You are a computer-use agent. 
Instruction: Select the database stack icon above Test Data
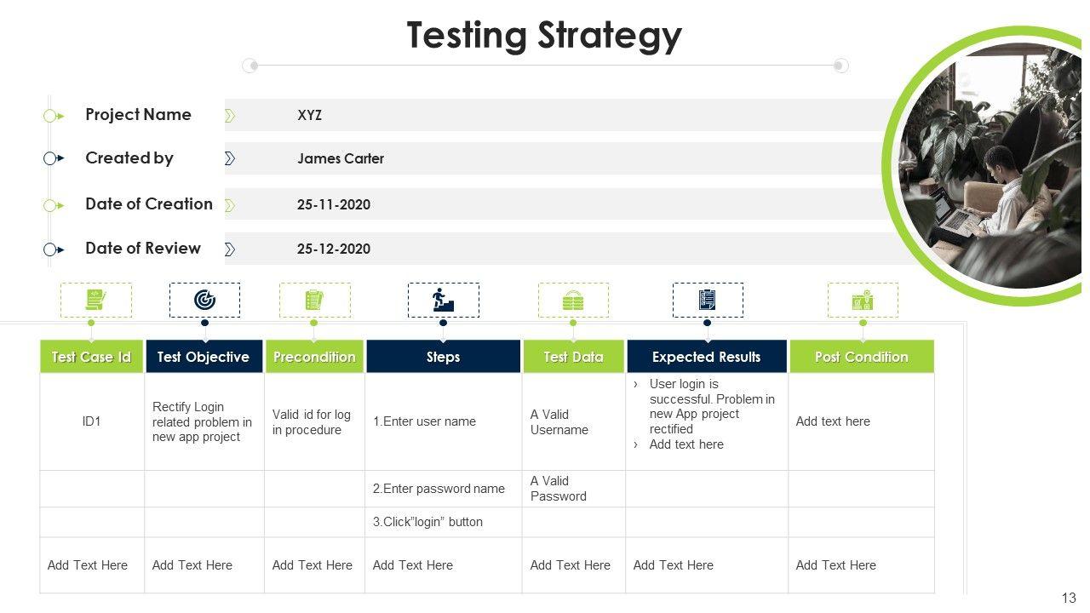(x=573, y=300)
